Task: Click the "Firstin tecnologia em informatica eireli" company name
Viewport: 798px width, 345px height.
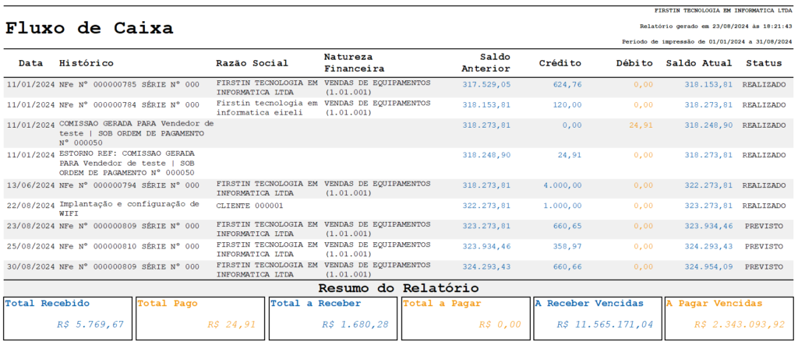Action: (x=267, y=108)
